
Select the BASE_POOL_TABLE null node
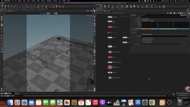(110, 52)
